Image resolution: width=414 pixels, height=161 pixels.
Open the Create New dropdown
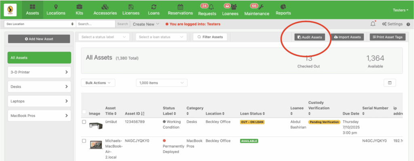coord(146,24)
